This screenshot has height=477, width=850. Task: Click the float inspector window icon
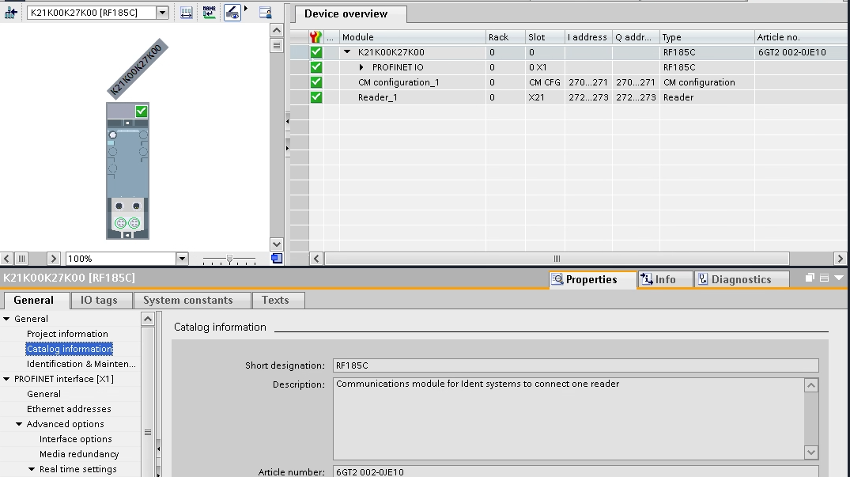(x=810, y=278)
